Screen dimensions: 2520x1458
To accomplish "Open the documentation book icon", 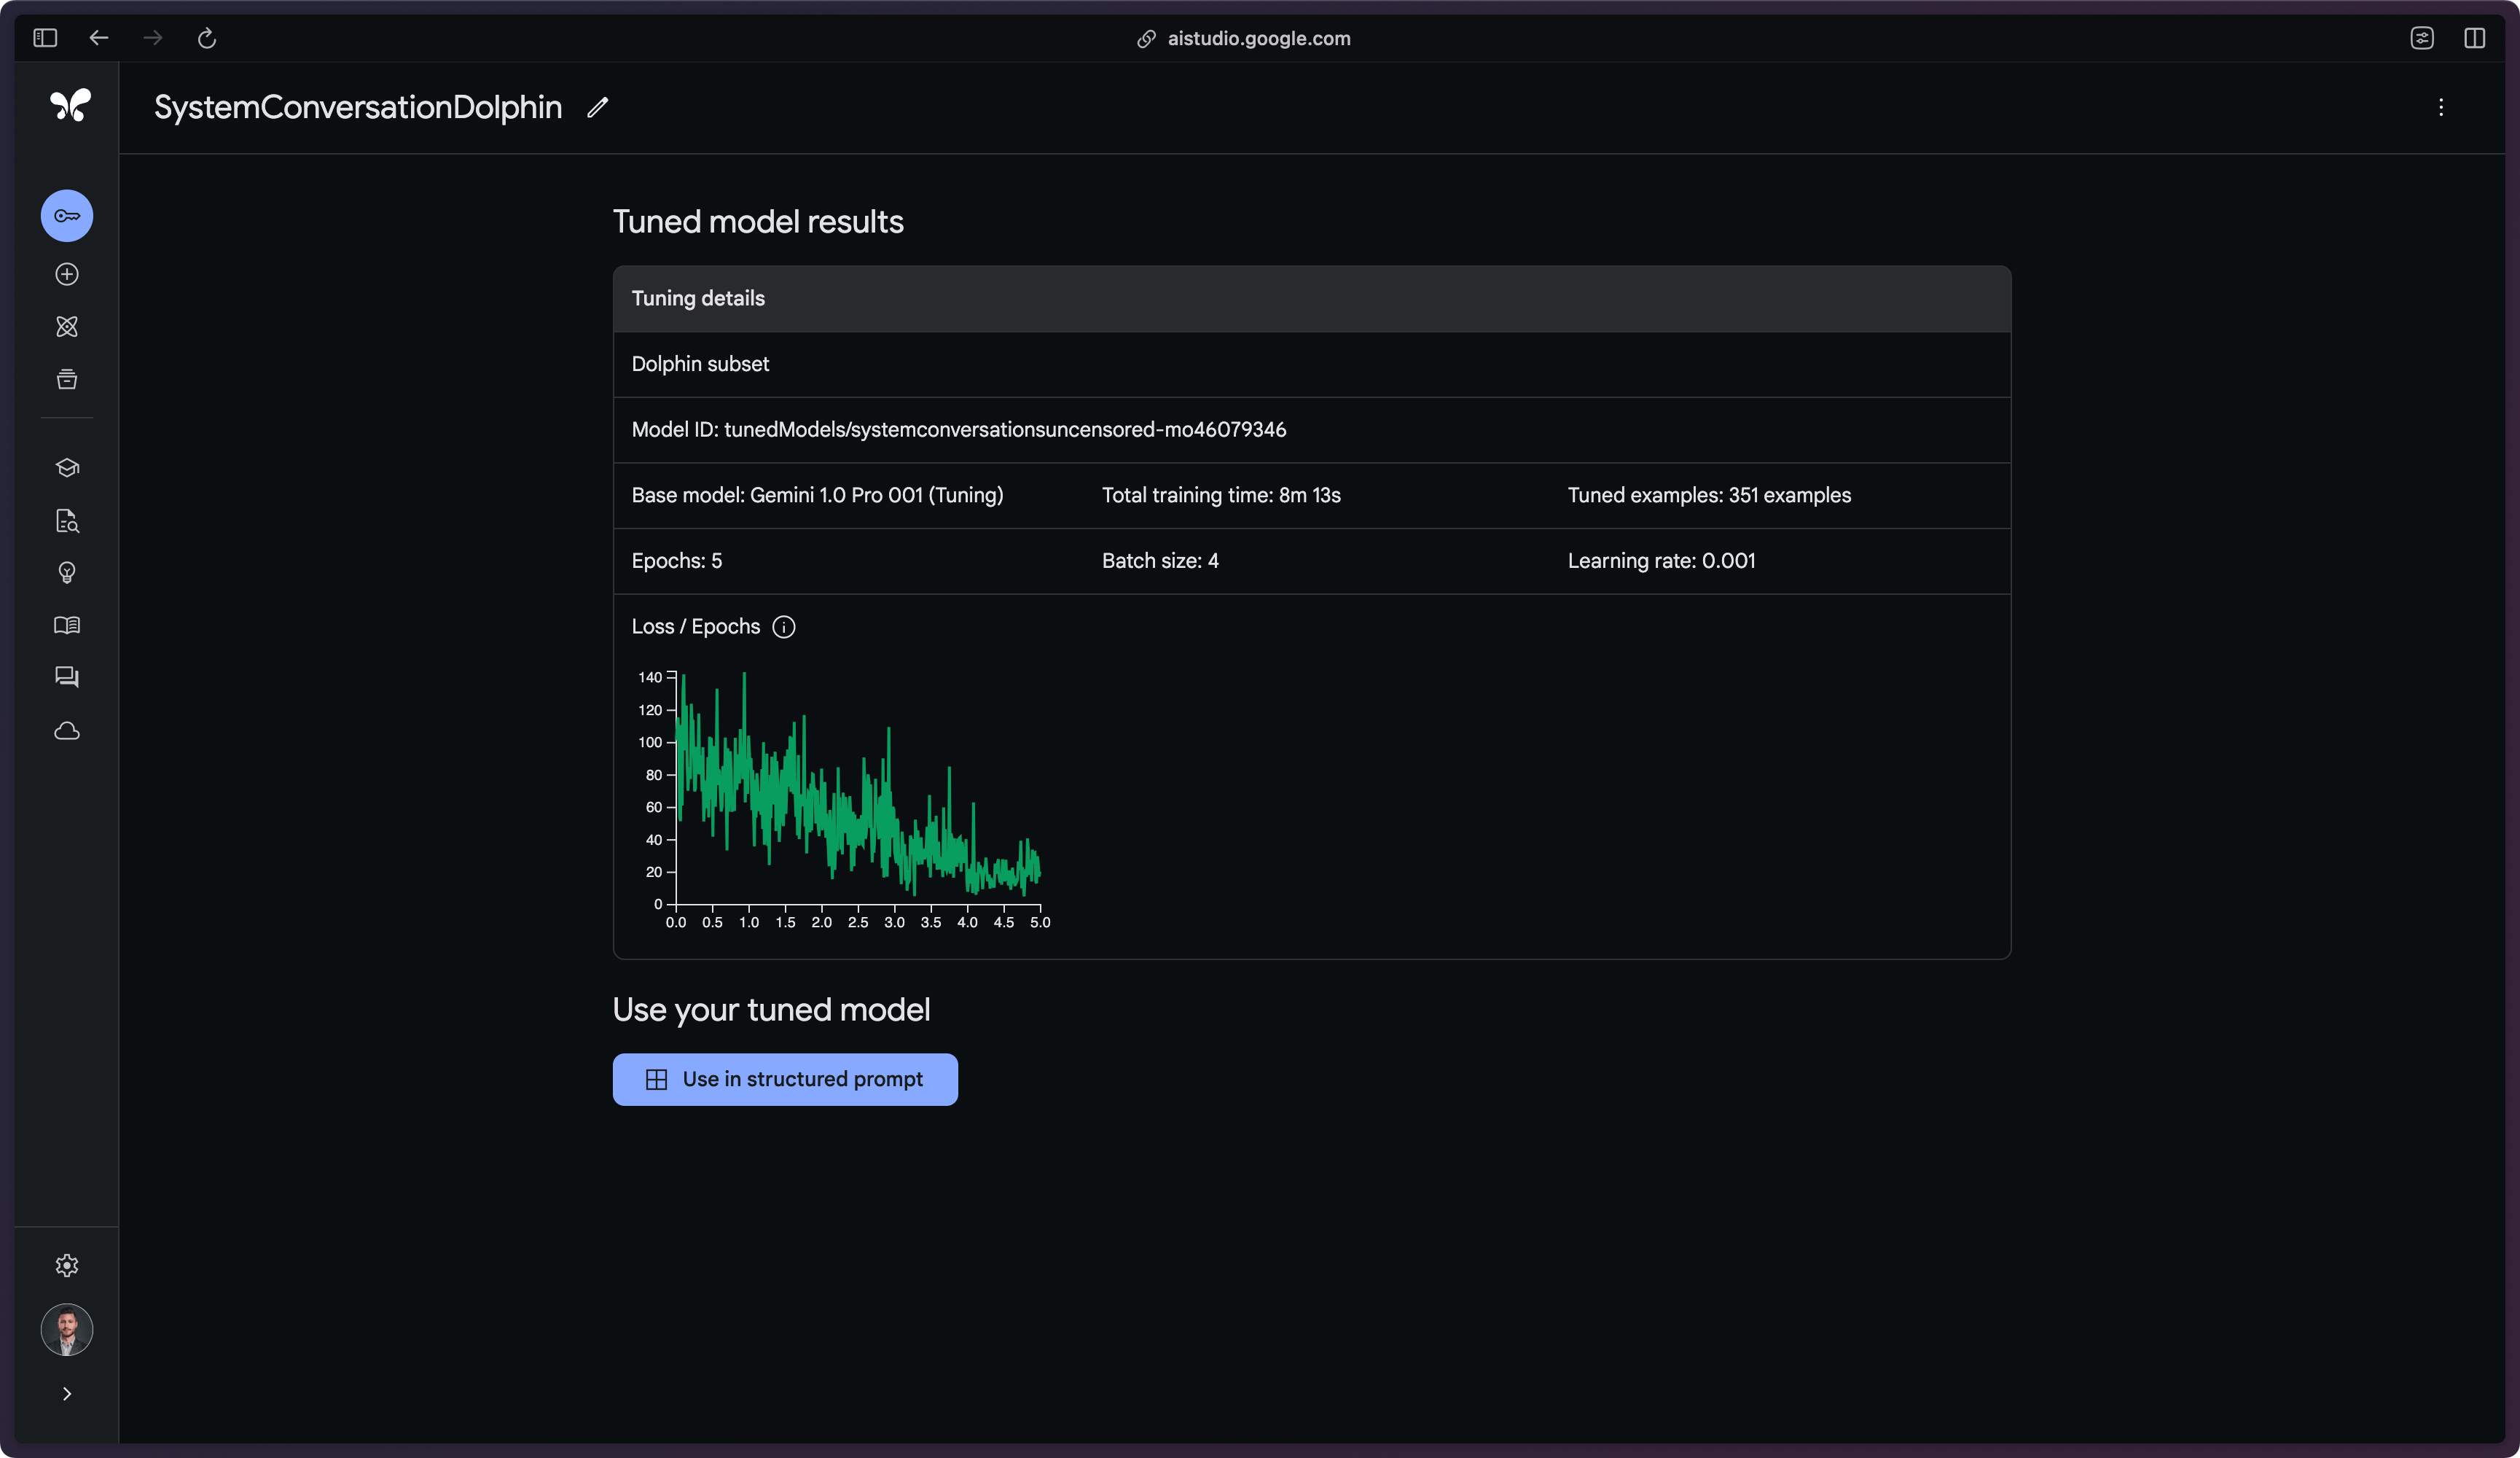I will coord(66,625).
